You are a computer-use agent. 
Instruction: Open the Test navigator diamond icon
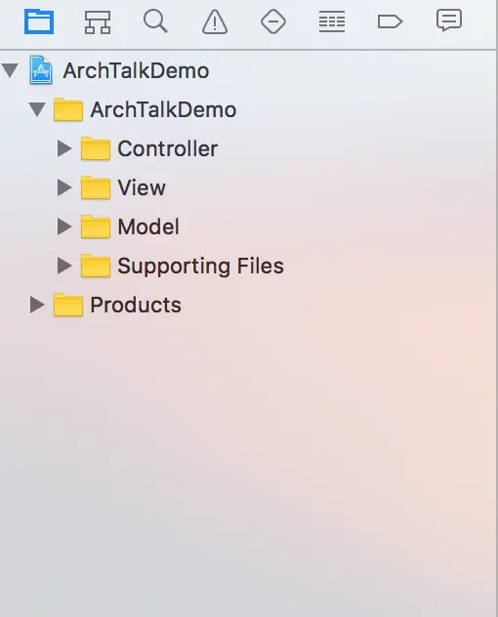[x=273, y=21]
